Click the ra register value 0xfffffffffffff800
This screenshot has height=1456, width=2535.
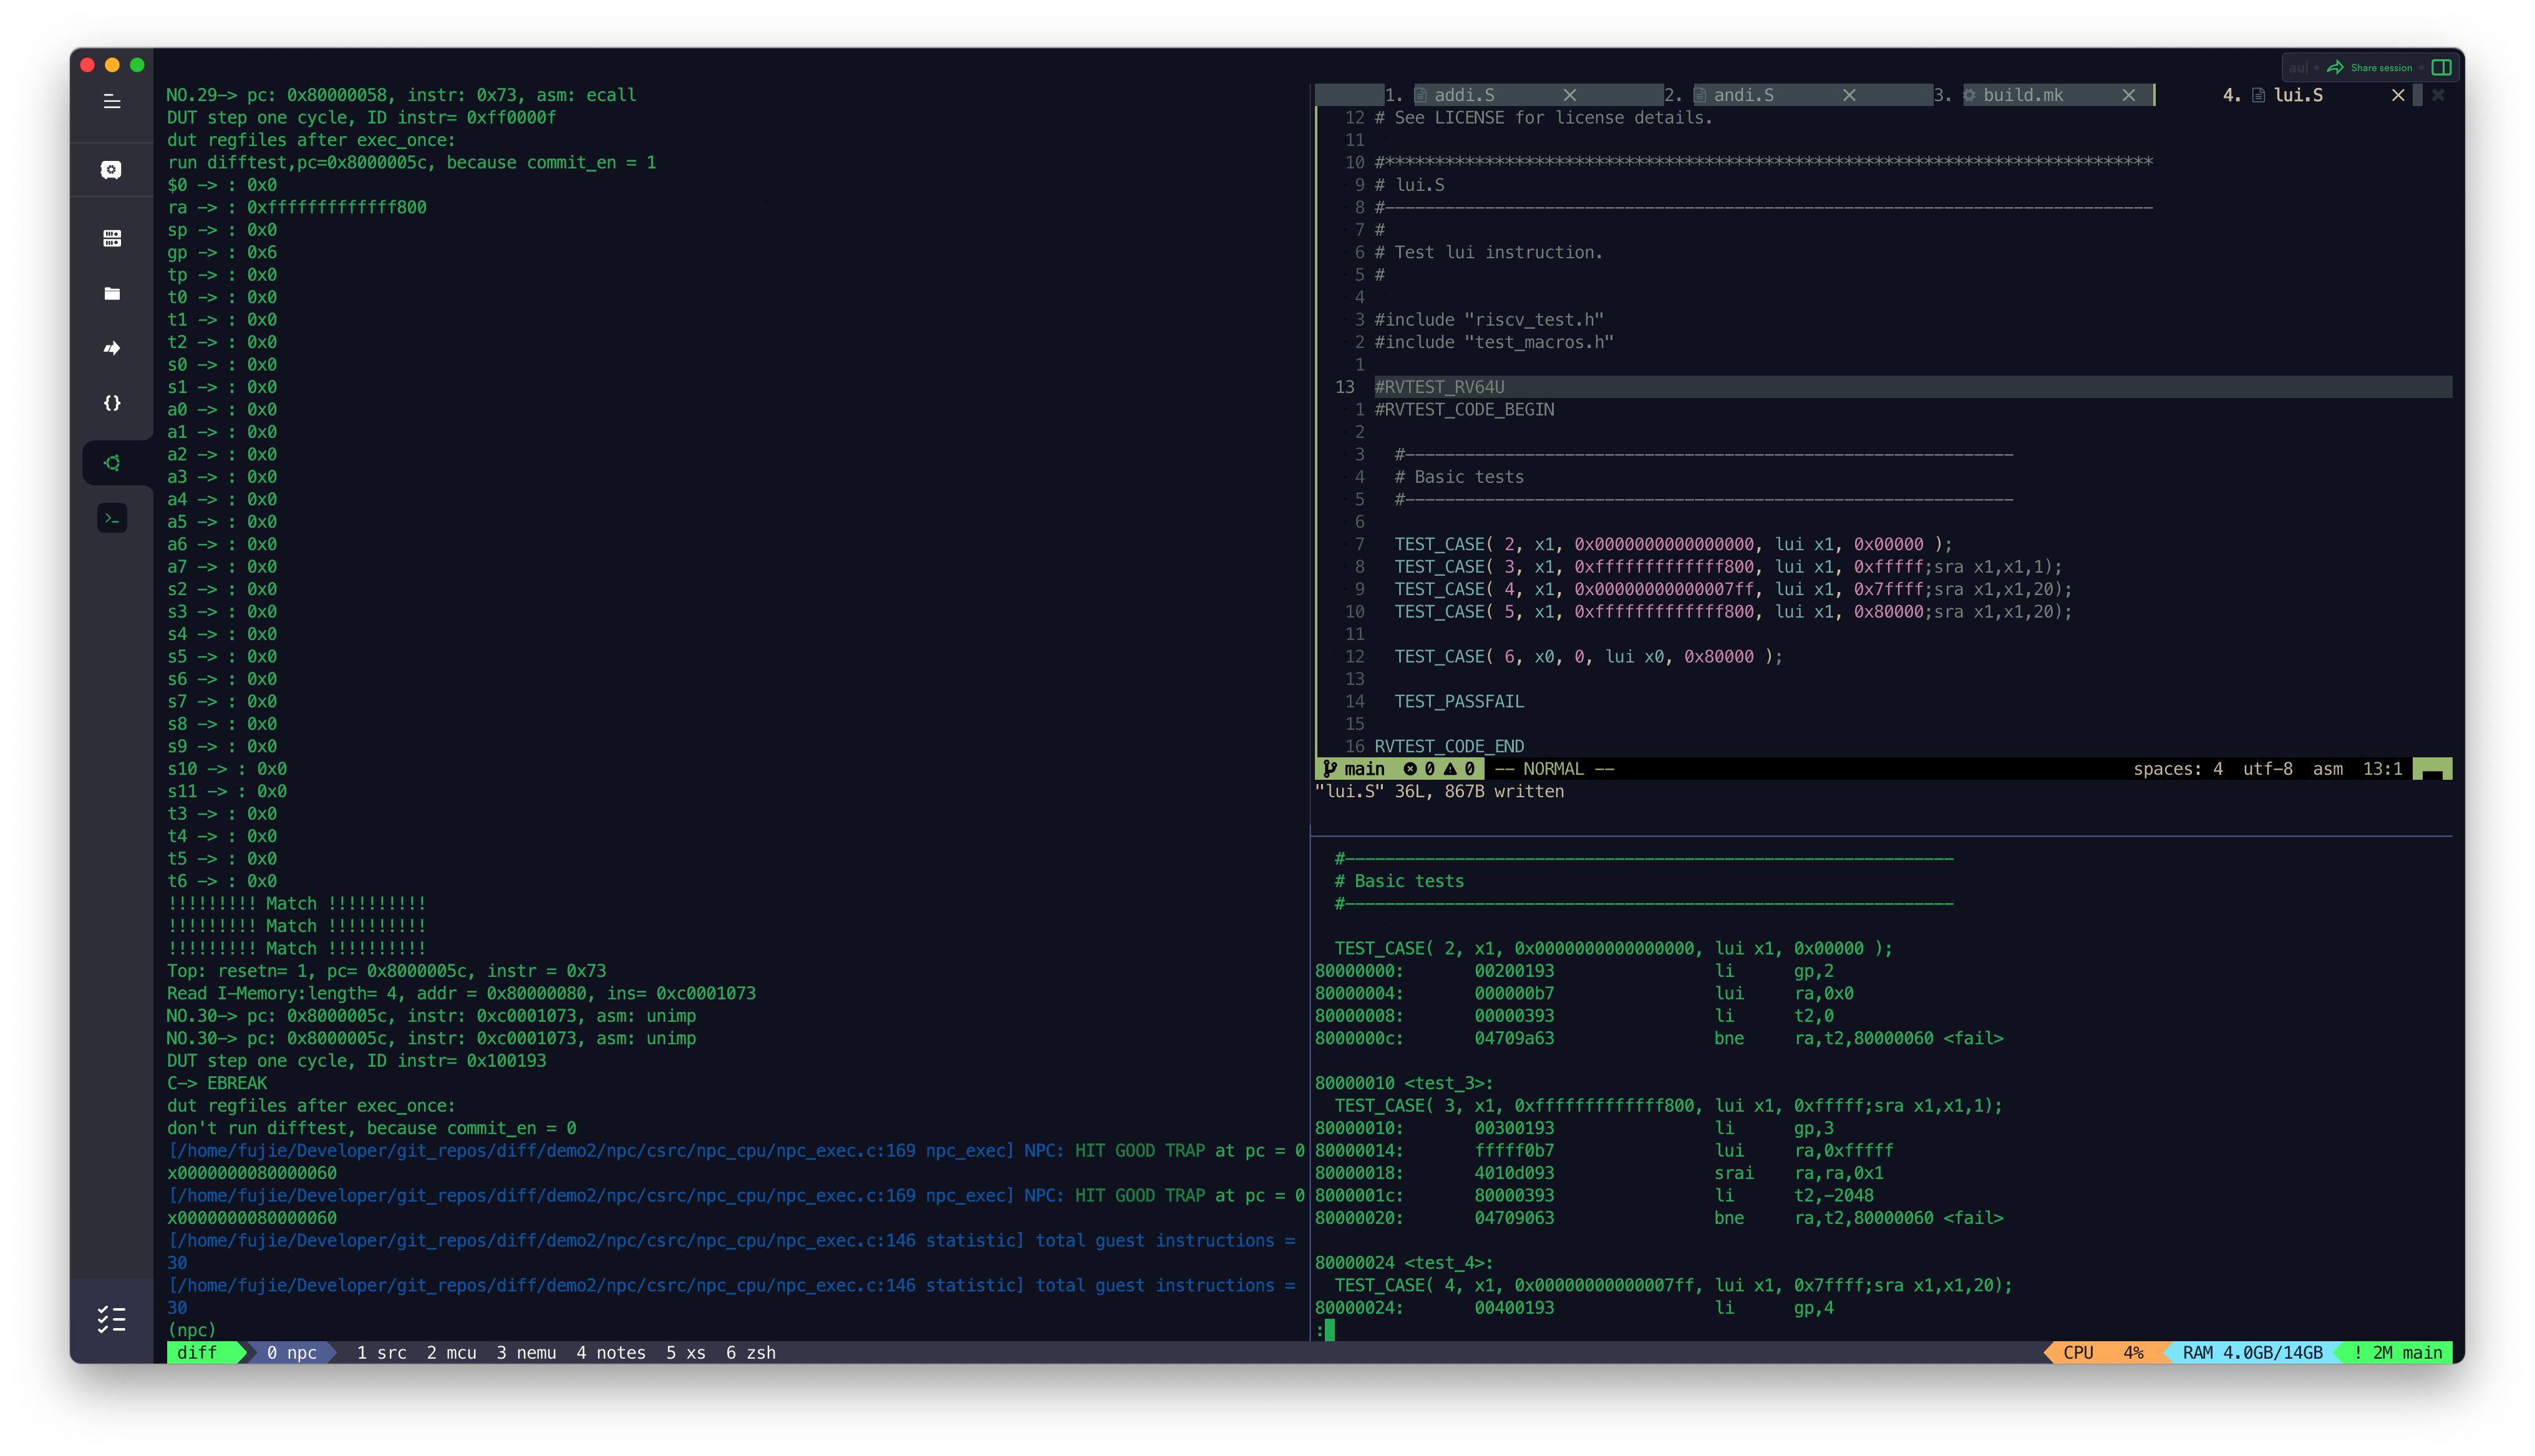click(x=336, y=207)
